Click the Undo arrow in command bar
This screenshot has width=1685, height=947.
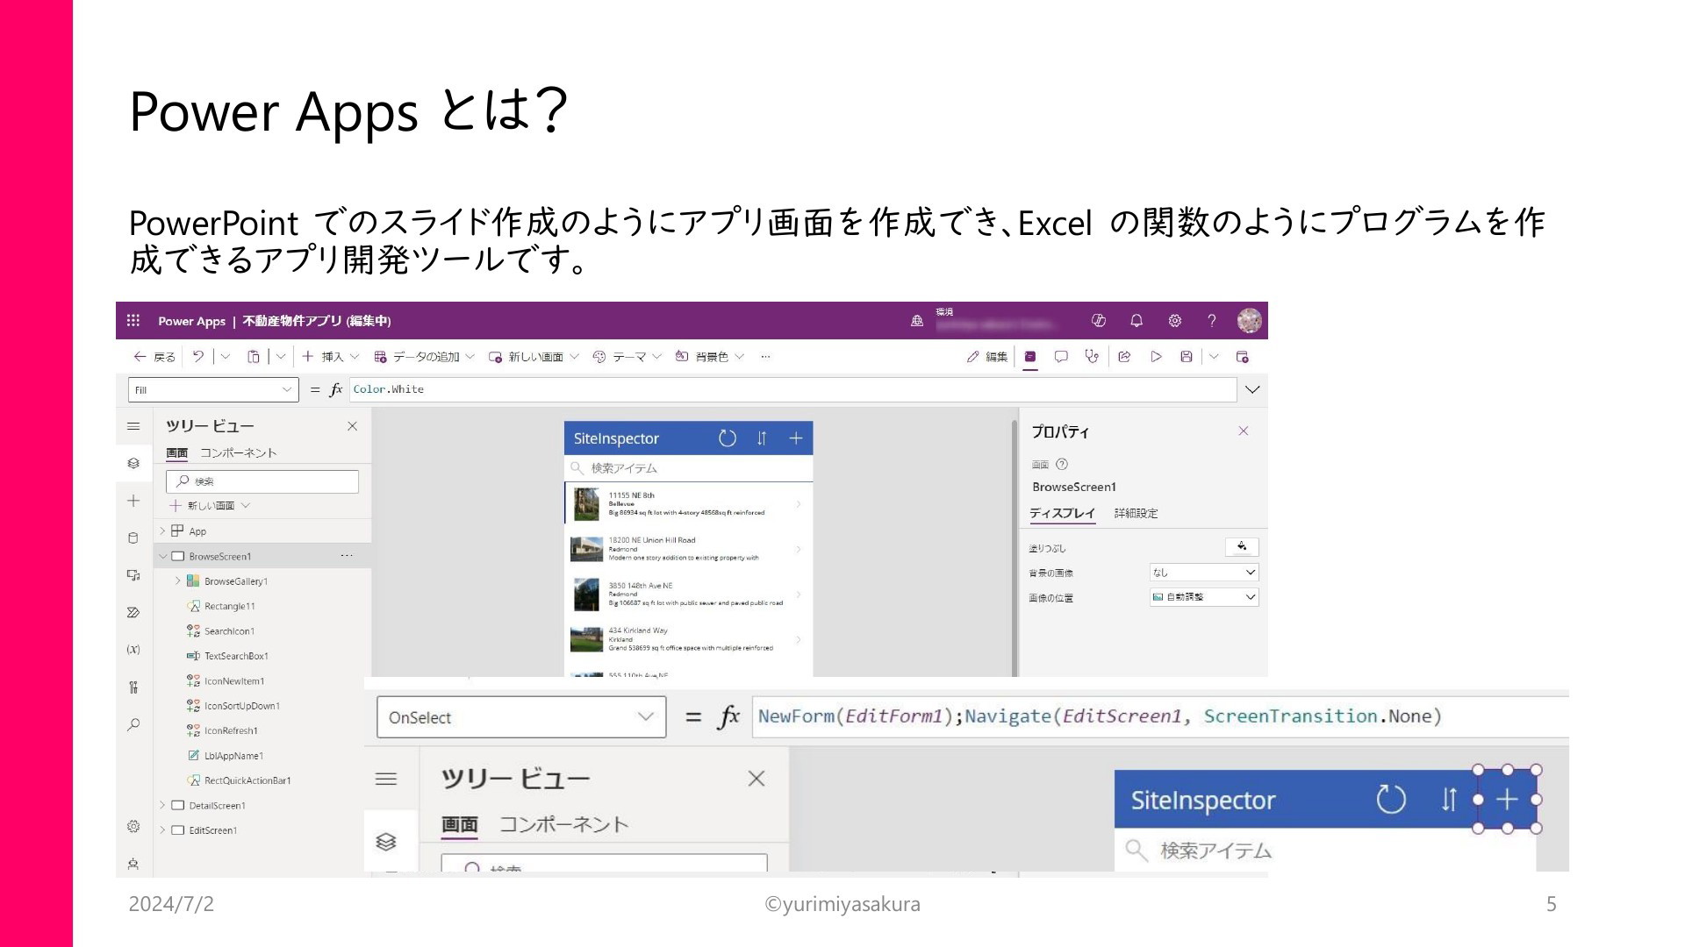click(x=198, y=357)
